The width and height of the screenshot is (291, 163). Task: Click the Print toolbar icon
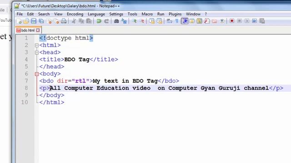[64, 21]
